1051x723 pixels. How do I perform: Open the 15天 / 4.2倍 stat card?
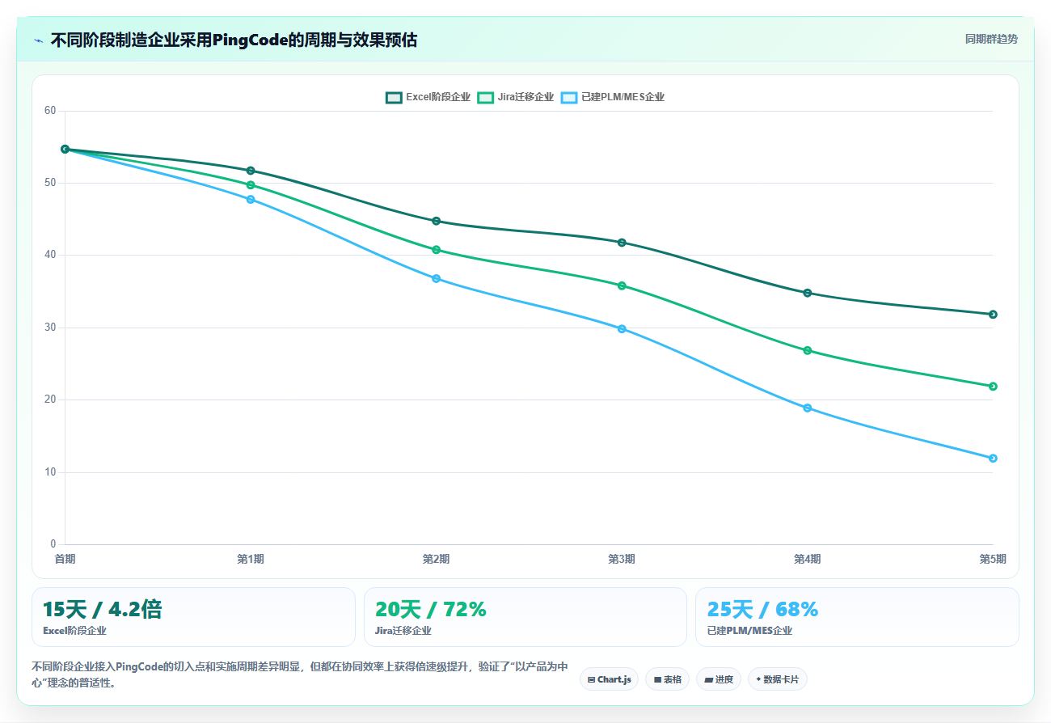pyautogui.click(x=193, y=617)
